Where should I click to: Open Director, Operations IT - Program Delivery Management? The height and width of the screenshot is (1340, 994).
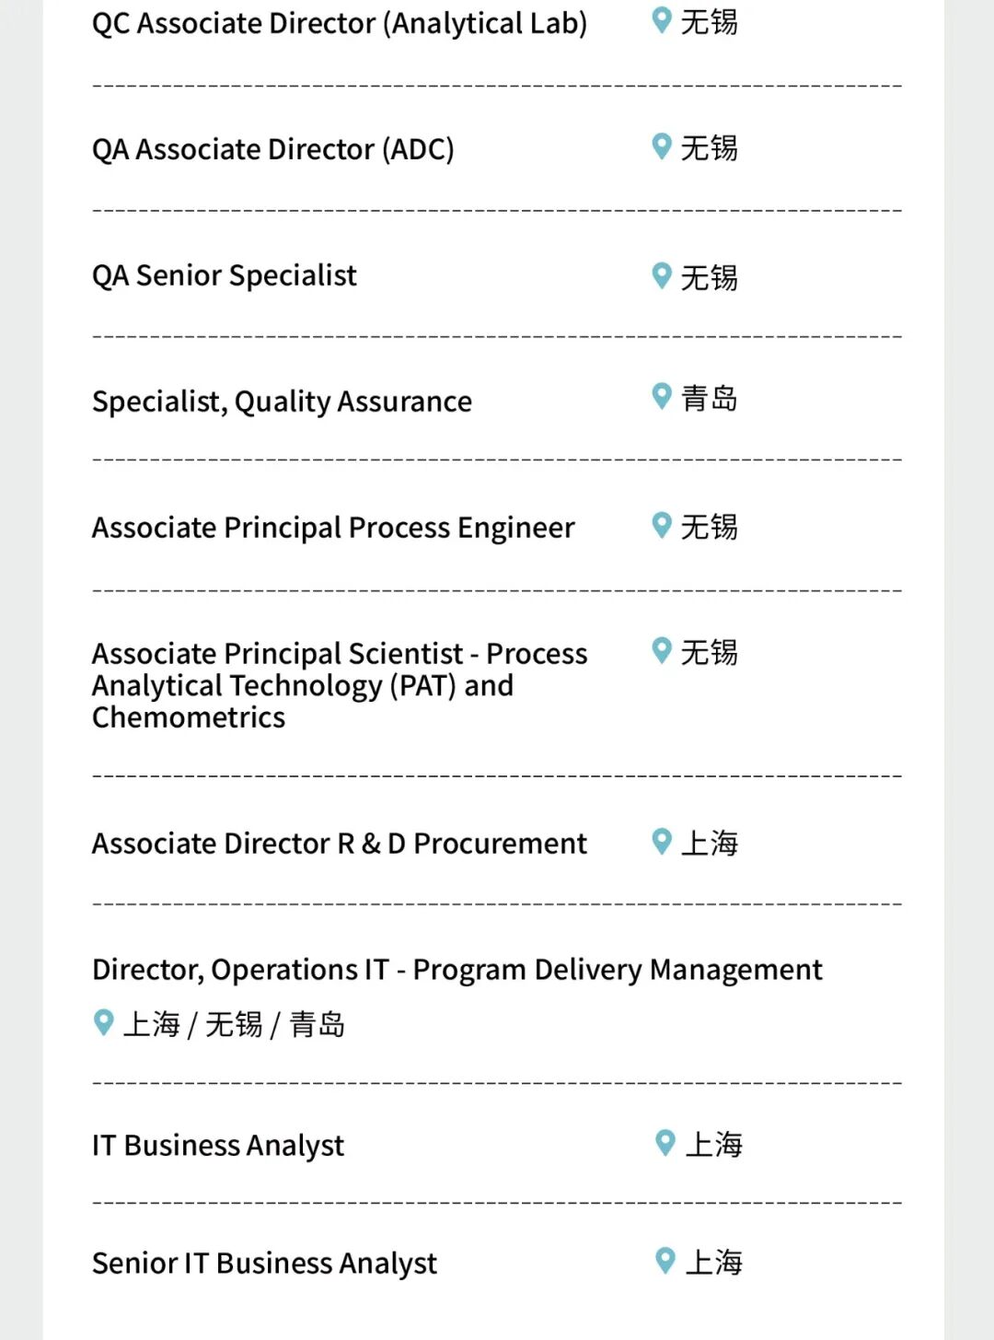(x=457, y=970)
